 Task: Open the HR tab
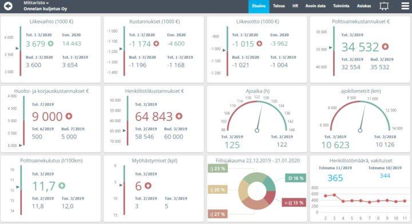coord(295,6)
